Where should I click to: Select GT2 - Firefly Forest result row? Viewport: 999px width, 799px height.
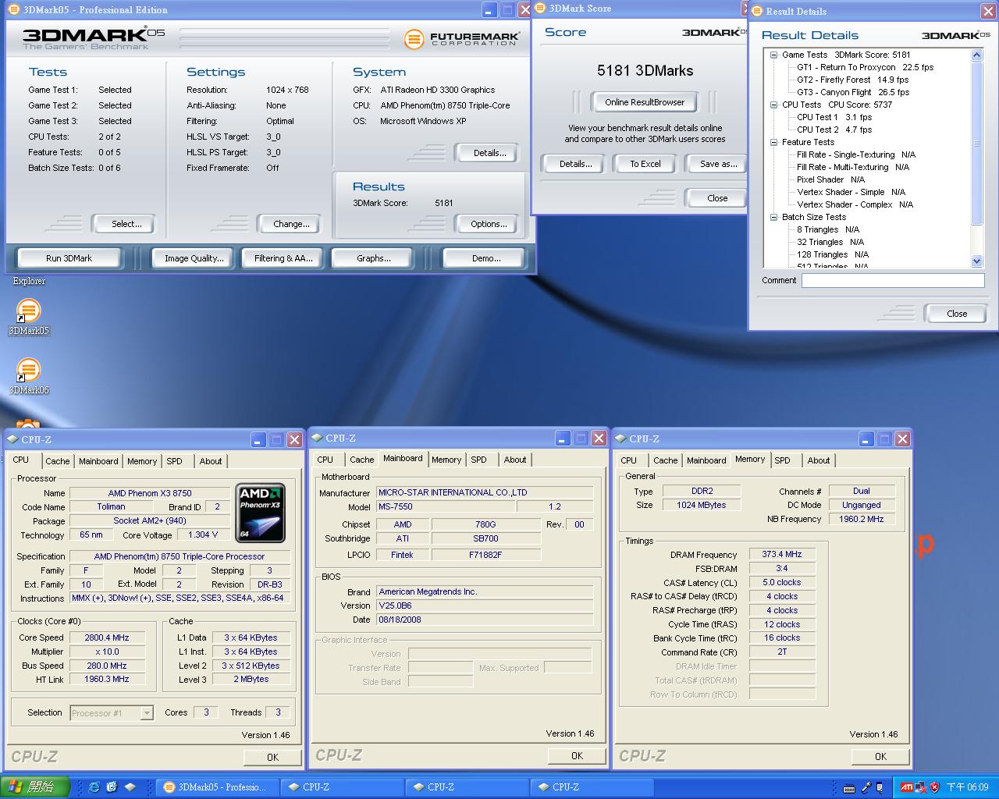(x=852, y=80)
